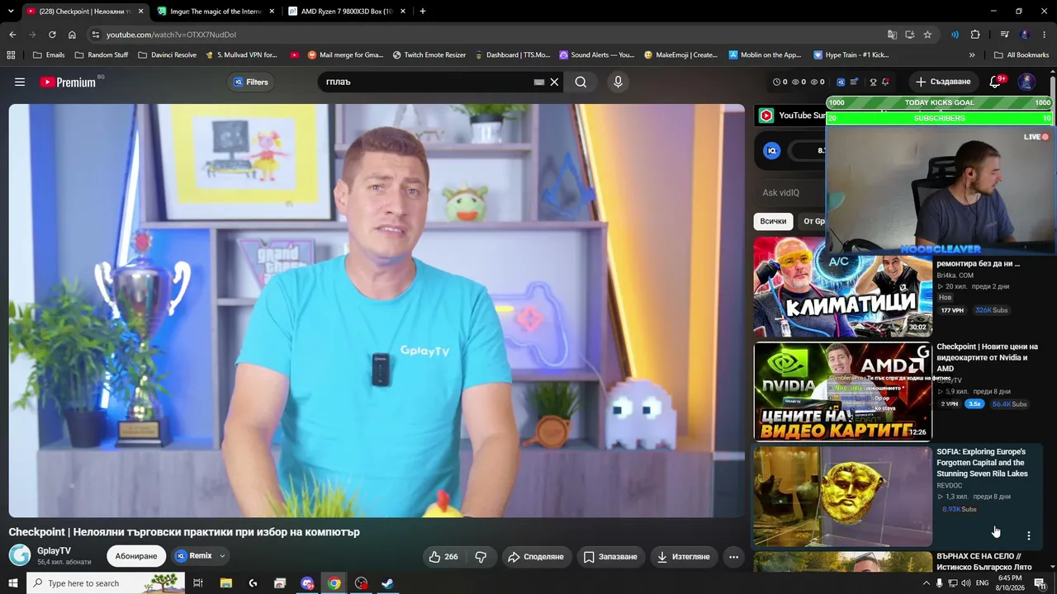The image size is (1057, 594).
Task: Open the Nvidia and AMD prices thumbnail
Action: tap(842, 392)
